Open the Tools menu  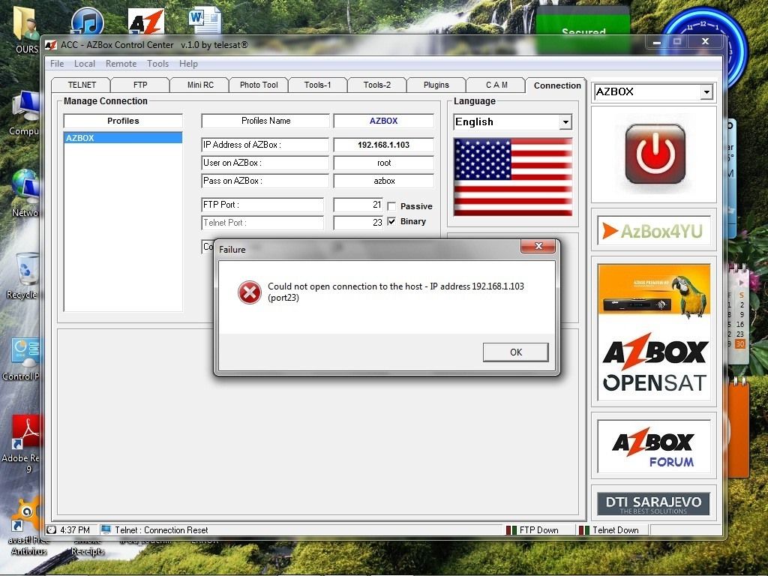[x=157, y=64]
